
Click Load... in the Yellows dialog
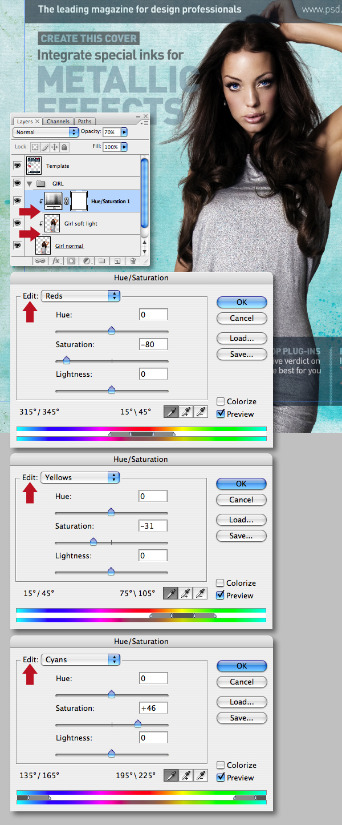click(241, 520)
